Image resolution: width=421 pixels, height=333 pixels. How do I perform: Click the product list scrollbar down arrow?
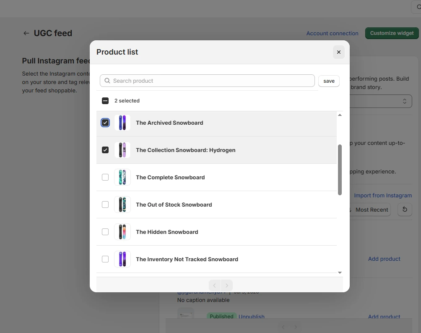tap(340, 273)
